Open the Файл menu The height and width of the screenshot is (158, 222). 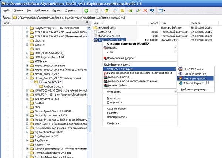(7, 11)
